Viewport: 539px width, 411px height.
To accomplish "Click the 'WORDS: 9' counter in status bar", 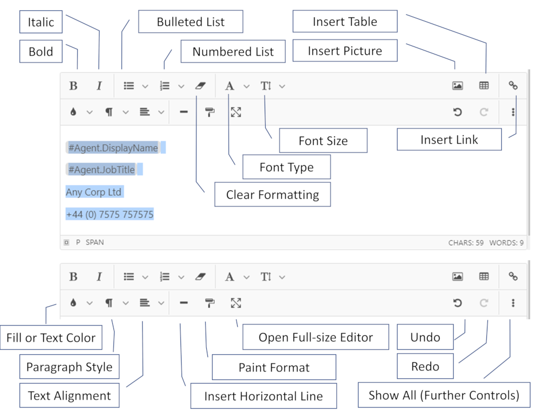I will (506, 243).
